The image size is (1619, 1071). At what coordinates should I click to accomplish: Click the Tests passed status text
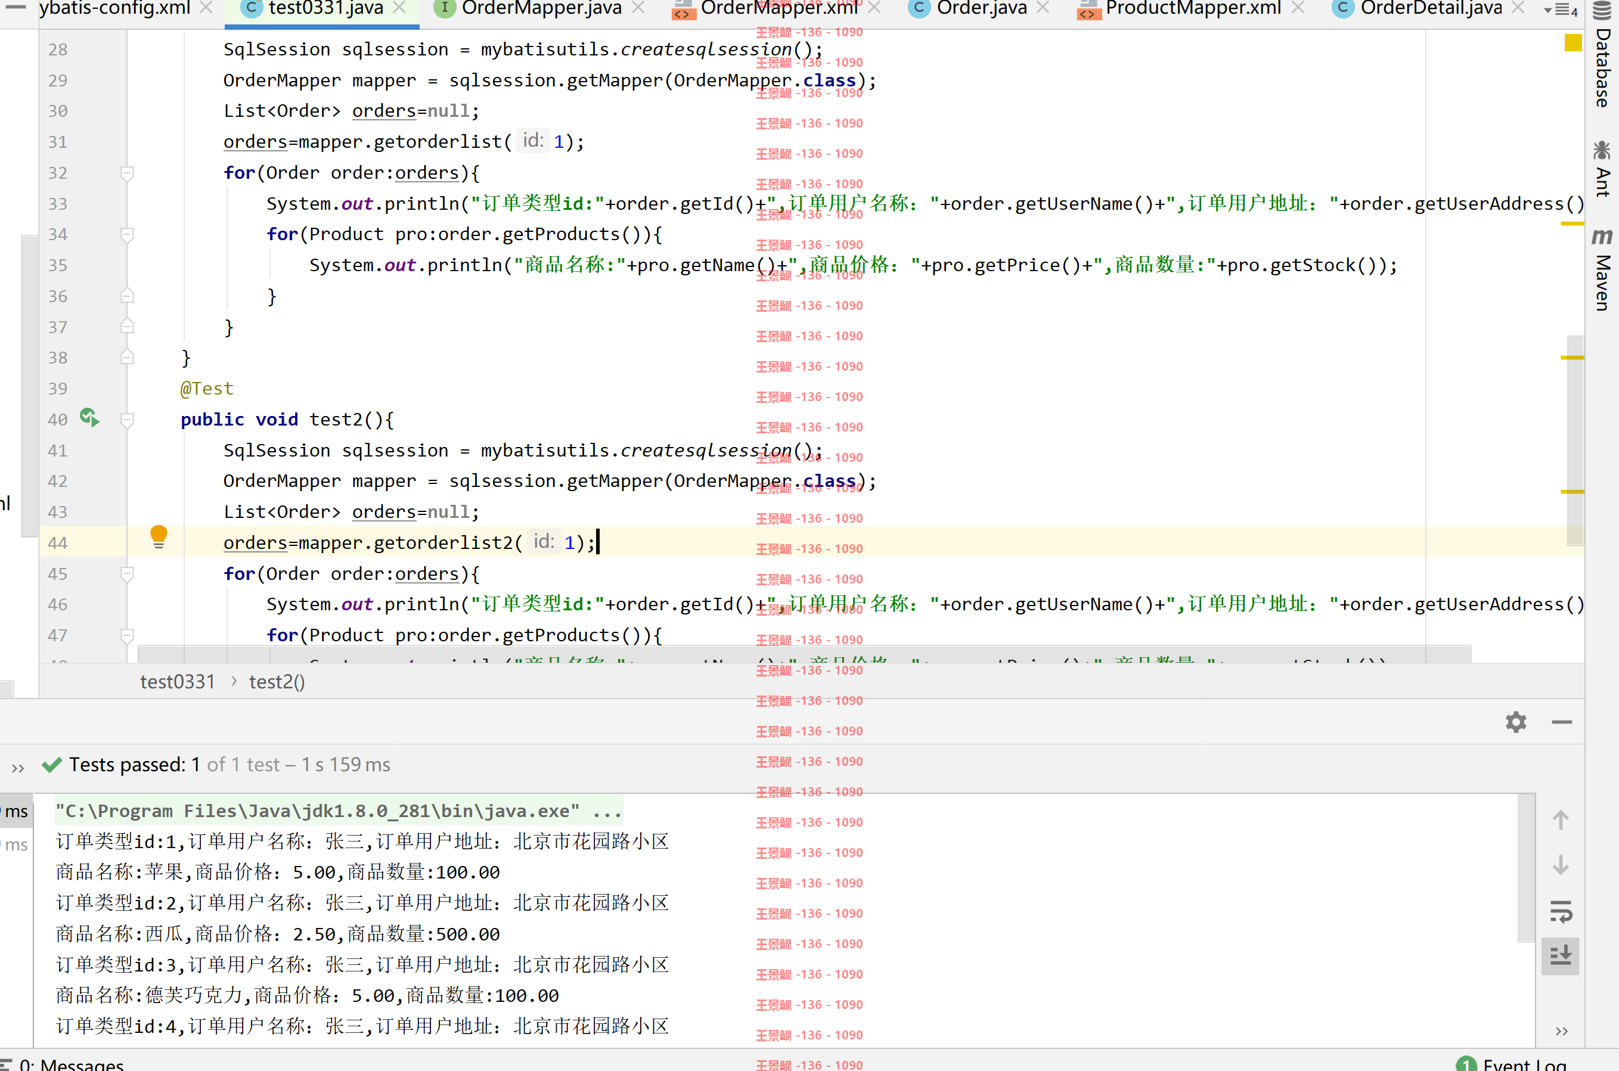click(x=229, y=764)
